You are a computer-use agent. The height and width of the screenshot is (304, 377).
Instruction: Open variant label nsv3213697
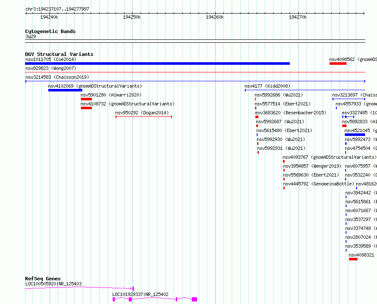pos(355,95)
